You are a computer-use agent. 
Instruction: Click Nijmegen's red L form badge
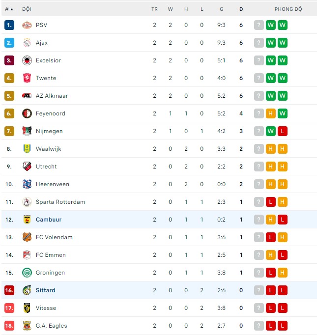coord(282,131)
